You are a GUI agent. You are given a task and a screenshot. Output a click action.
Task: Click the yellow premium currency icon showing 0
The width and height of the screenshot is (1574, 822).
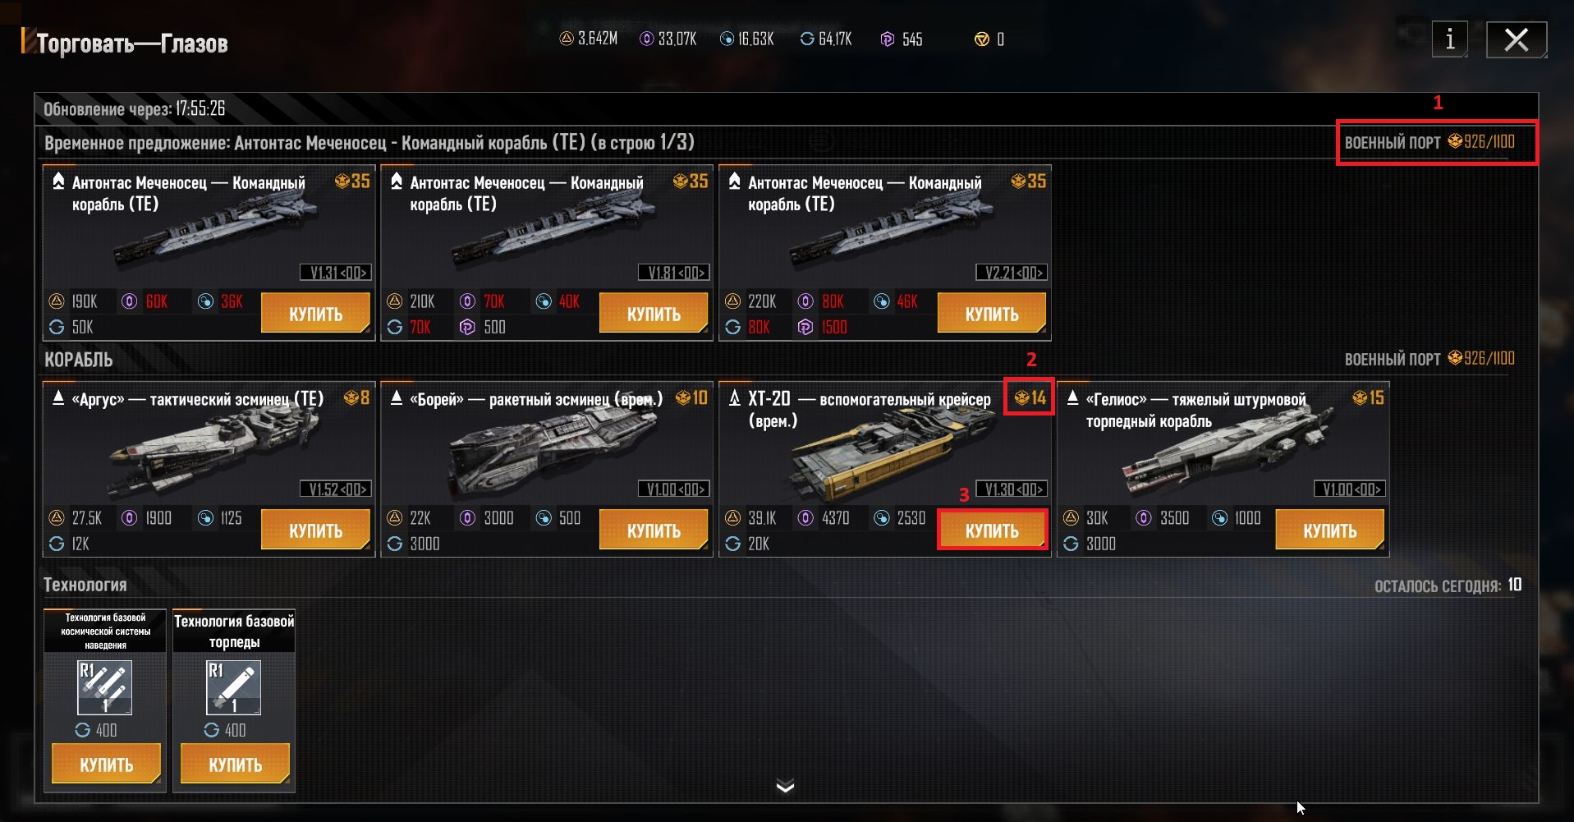point(981,39)
